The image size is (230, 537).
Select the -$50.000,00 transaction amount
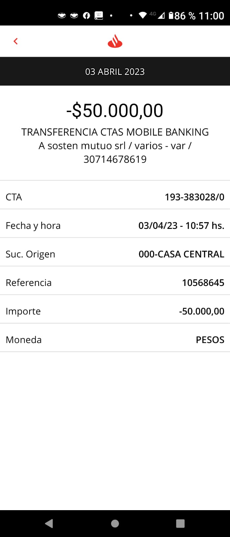point(115,110)
